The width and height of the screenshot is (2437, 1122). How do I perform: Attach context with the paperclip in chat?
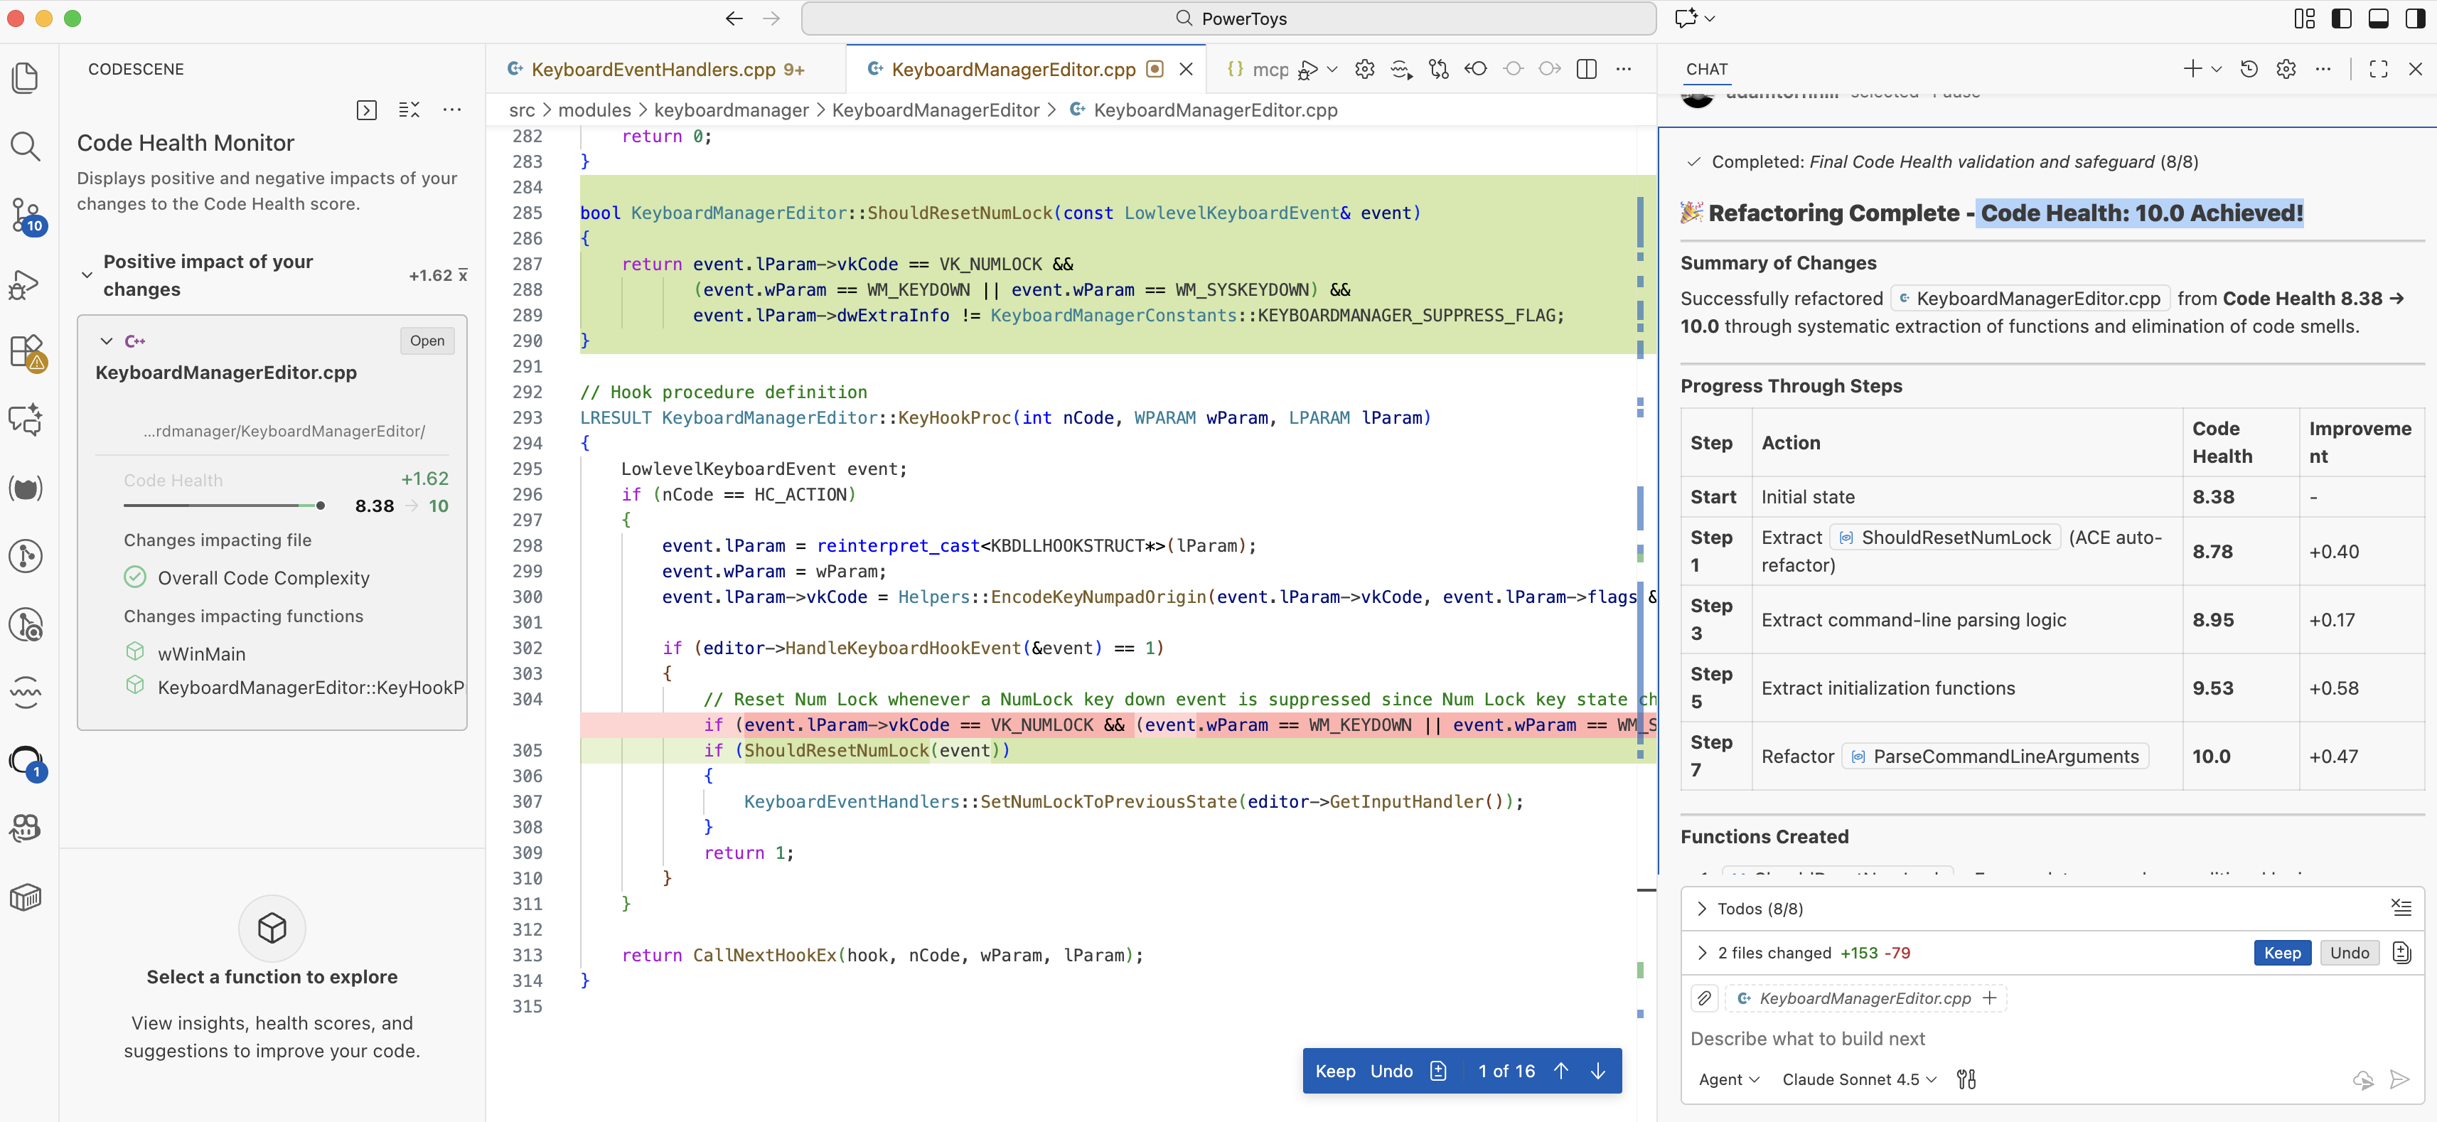(x=1705, y=998)
